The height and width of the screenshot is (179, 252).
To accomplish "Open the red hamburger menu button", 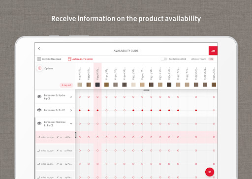I will [x=213, y=51].
